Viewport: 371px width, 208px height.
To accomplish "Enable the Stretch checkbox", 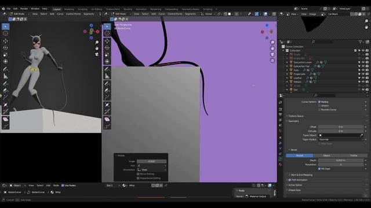I will [x=319, y=106].
